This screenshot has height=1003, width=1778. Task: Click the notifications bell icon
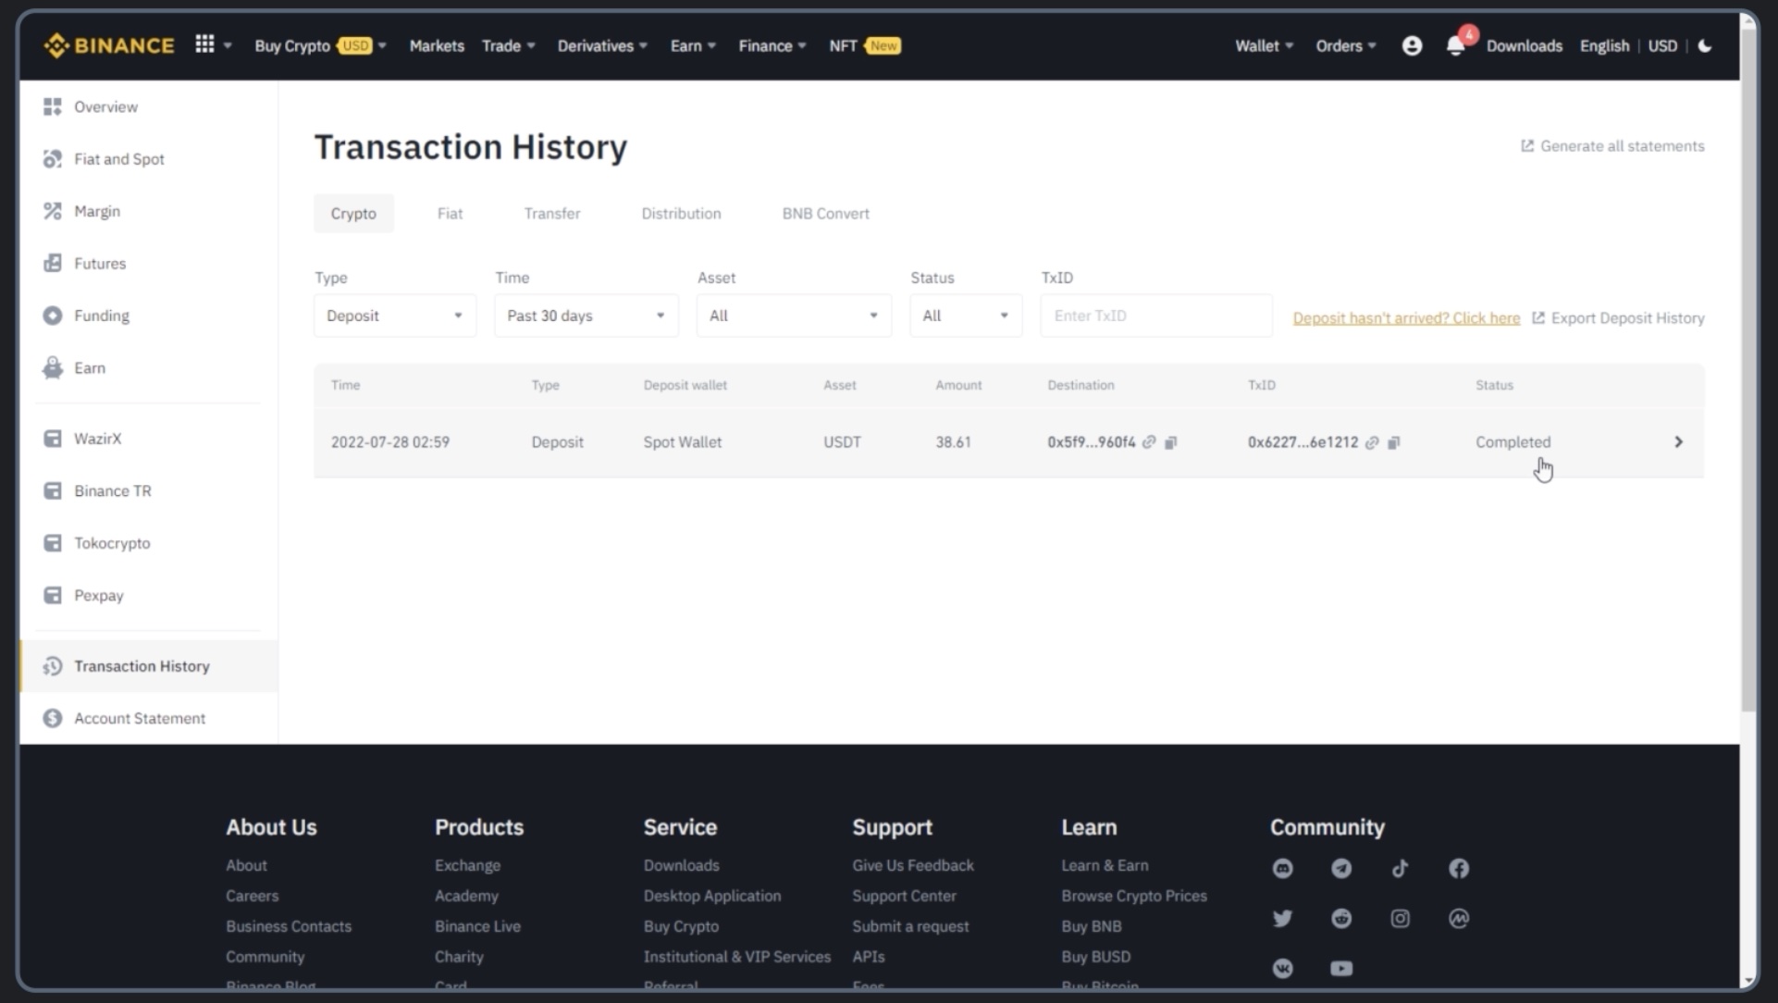click(x=1456, y=45)
